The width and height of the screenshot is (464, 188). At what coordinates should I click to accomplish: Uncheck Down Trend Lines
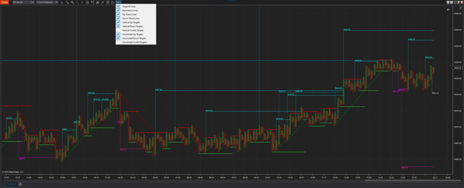136,18
